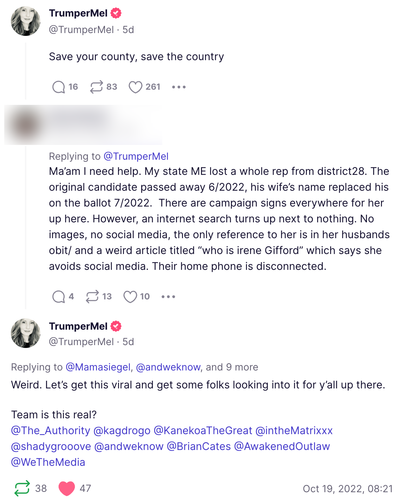Open TrumperMel's top profile picture
The height and width of the screenshot is (501, 406).
point(26,21)
